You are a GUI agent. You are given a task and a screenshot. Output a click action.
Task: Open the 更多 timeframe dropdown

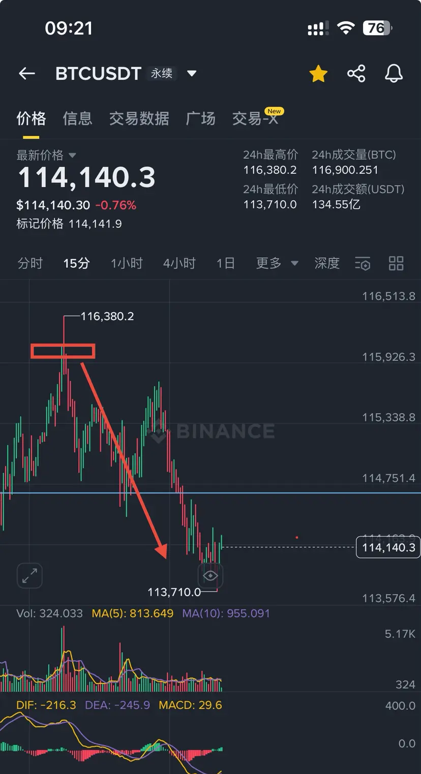coord(277,263)
